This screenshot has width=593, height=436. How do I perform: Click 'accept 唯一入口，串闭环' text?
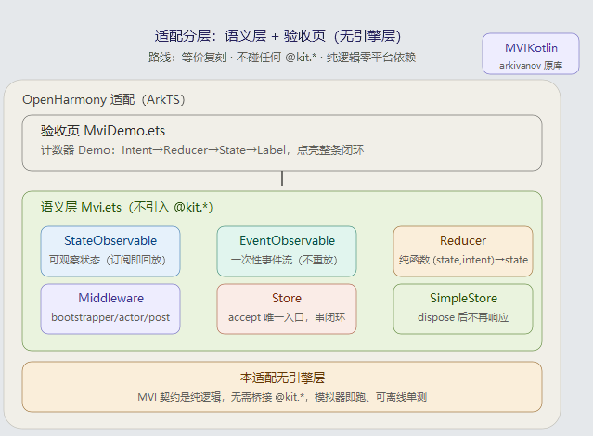(x=287, y=317)
